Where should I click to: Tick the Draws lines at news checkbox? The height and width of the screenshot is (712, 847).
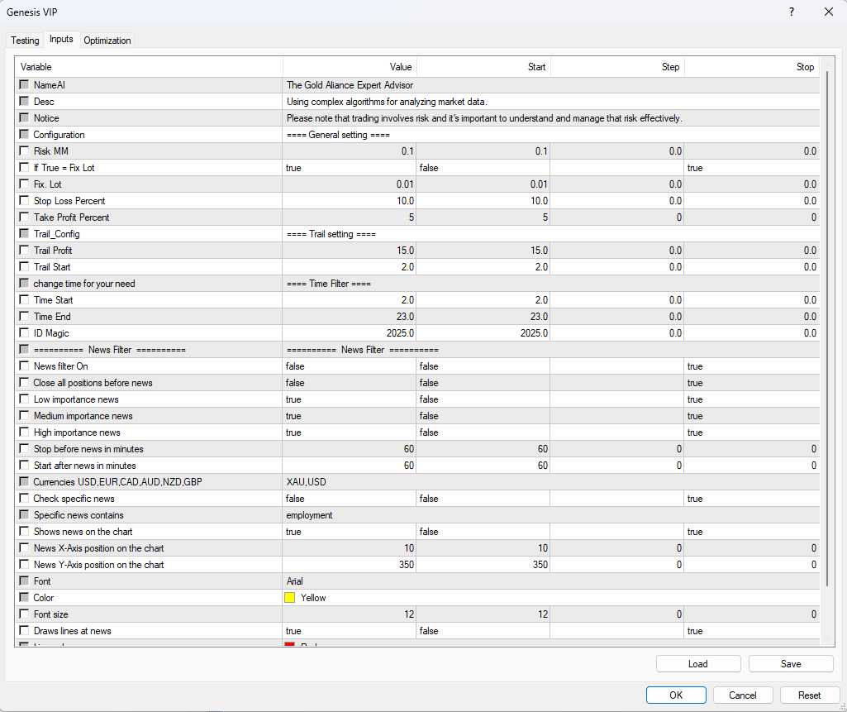[24, 630]
